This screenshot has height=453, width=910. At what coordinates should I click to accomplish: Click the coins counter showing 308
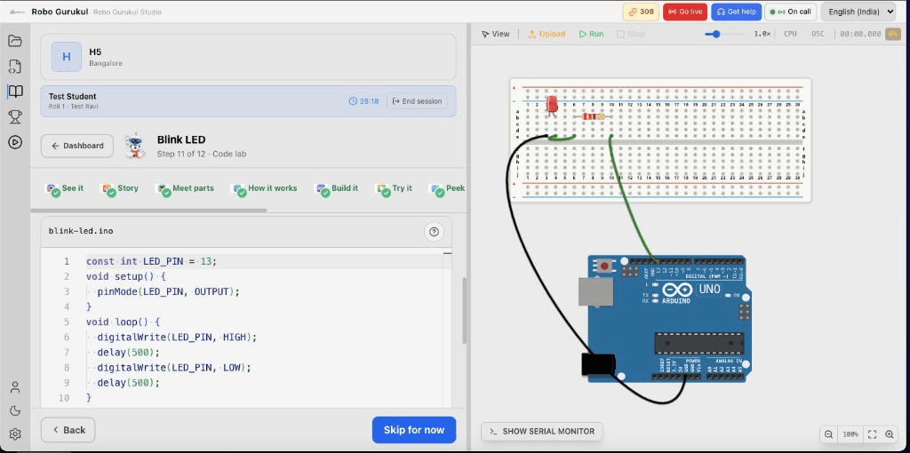pyautogui.click(x=641, y=12)
